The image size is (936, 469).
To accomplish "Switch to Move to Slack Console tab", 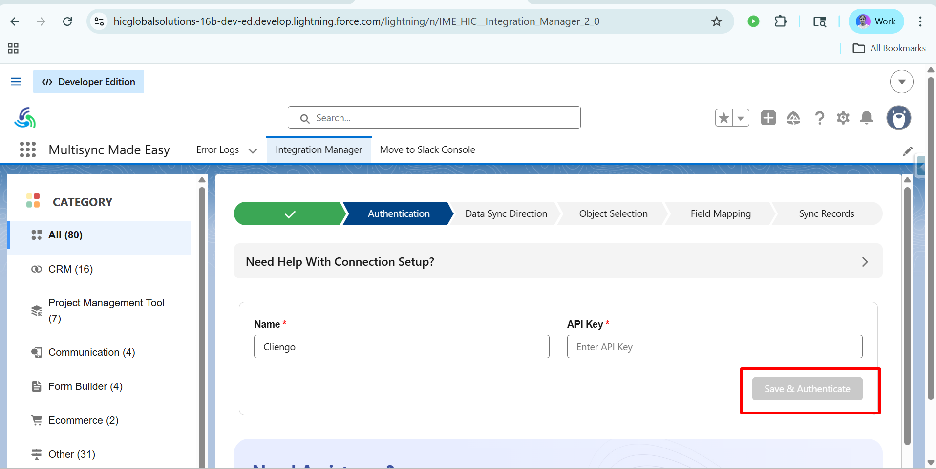I will pyautogui.click(x=427, y=149).
